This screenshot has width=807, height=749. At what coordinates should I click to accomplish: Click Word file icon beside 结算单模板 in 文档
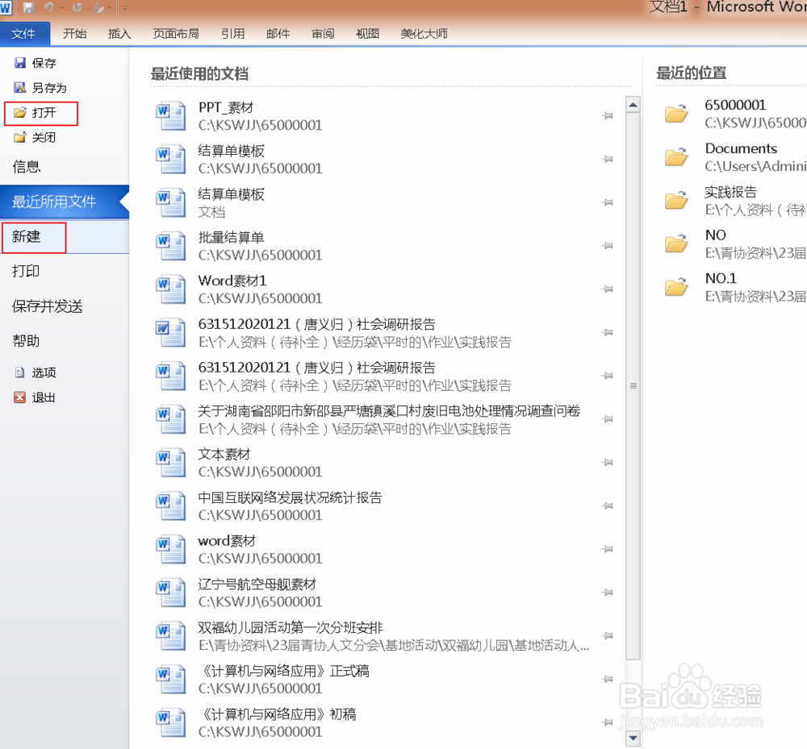171,203
